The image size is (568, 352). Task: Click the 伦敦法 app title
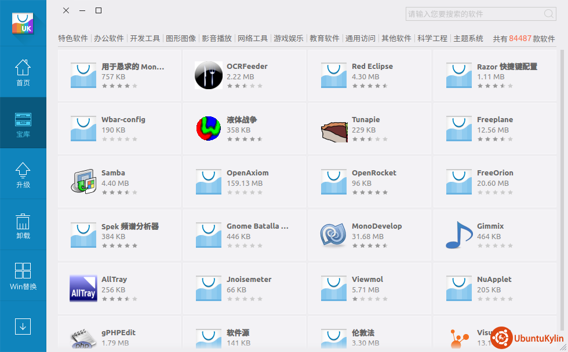[363, 333]
